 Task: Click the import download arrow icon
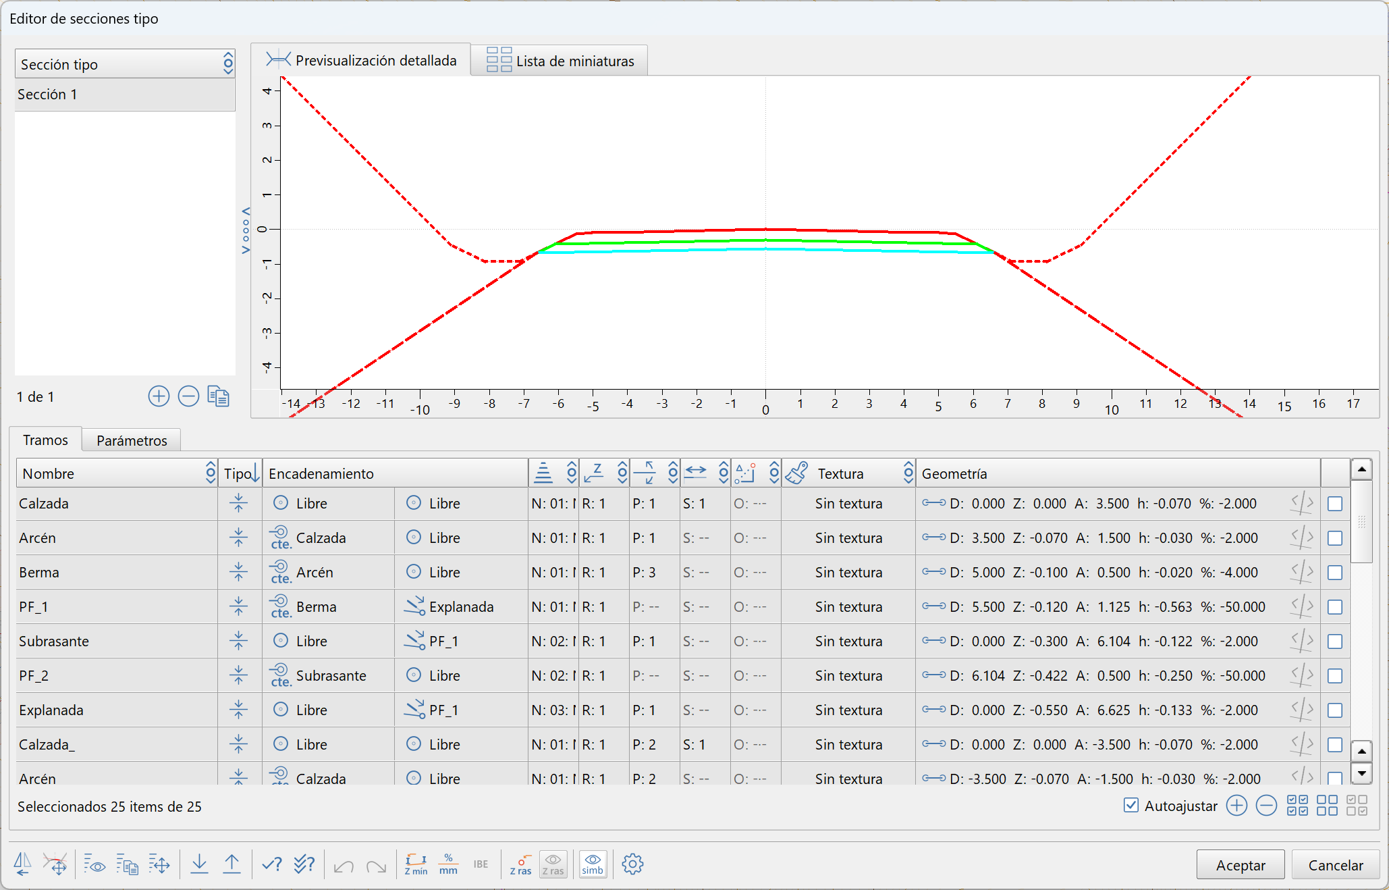click(199, 864)
